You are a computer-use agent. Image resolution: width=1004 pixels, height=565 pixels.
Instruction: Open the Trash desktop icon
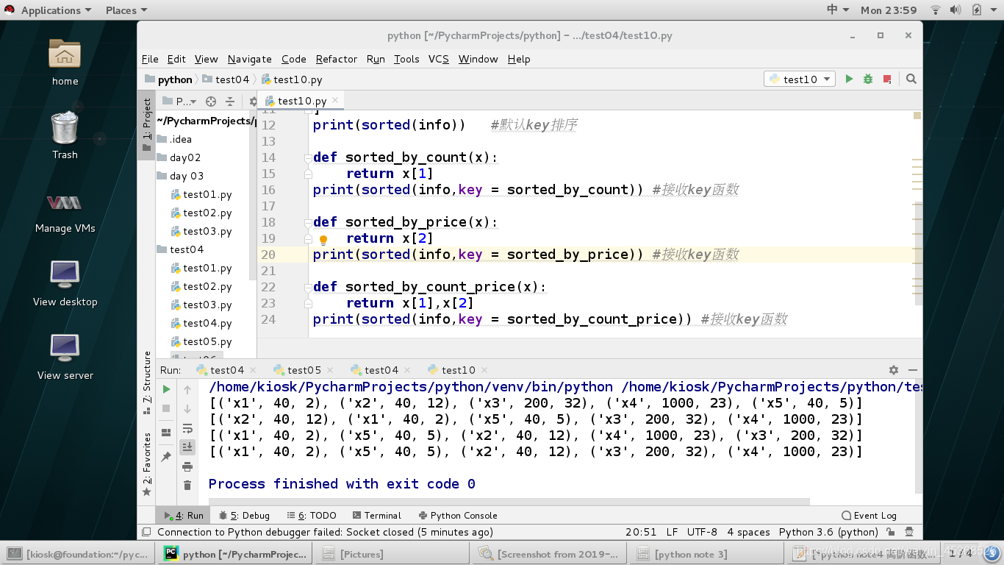pos(65,135)
